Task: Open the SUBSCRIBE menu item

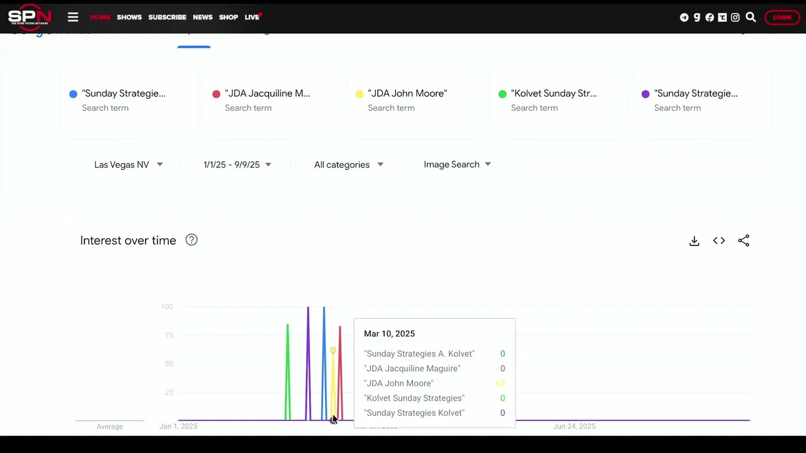Action: pos(167,18)
